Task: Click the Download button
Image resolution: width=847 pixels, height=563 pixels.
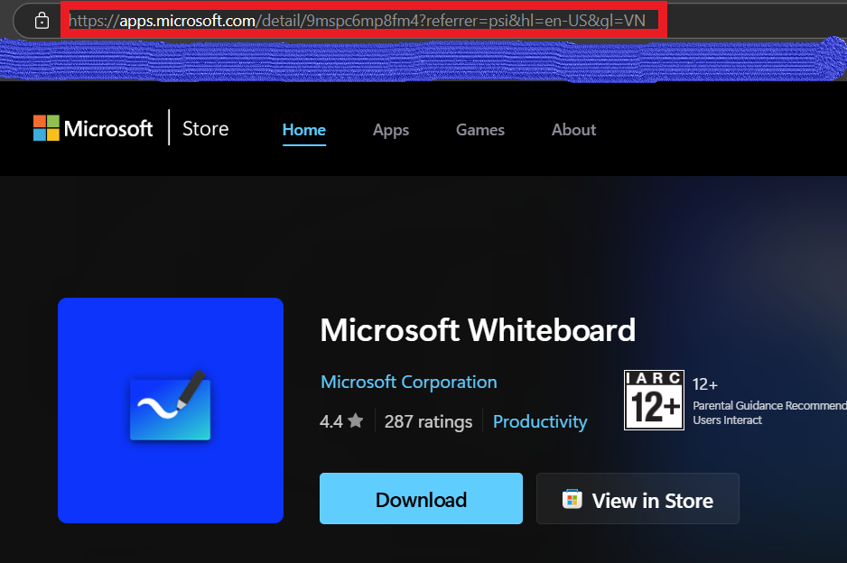Action: click(x=422, y=499)
